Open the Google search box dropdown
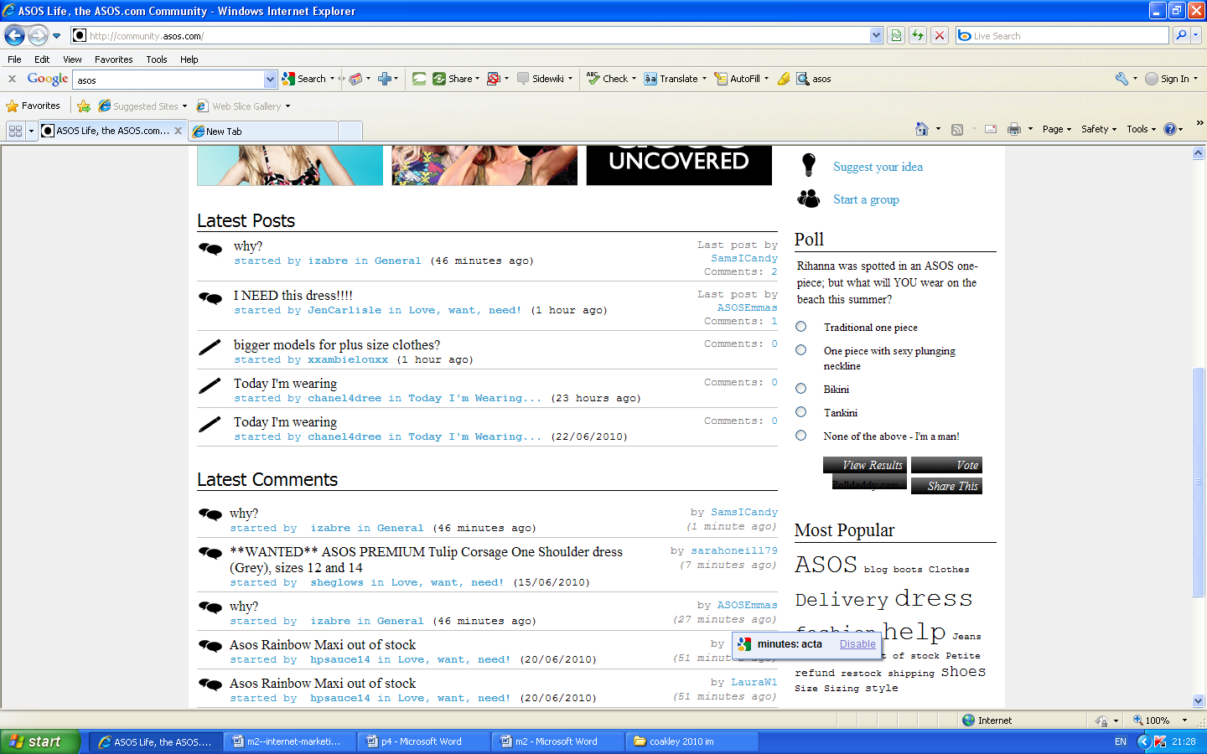Image resolution: width=1207 pixels, height=754 pixels. point(270,80)
